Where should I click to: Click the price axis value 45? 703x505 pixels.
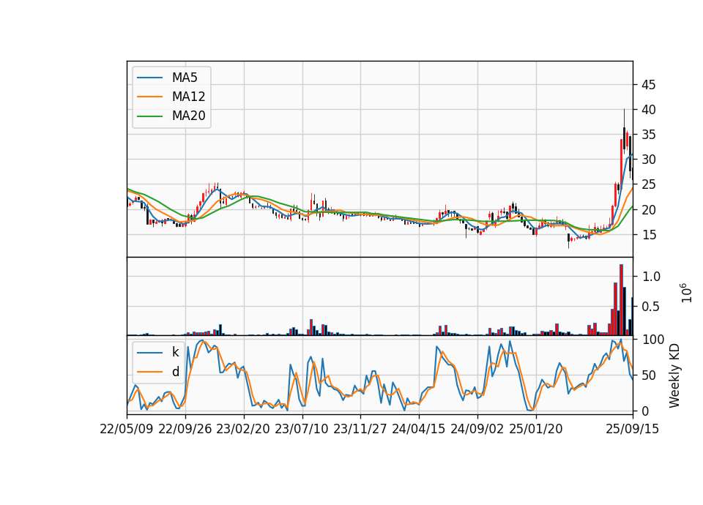649,85
